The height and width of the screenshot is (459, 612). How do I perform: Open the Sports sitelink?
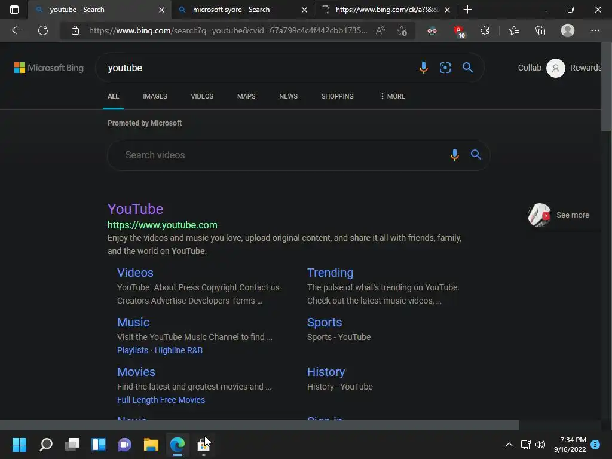325,322
